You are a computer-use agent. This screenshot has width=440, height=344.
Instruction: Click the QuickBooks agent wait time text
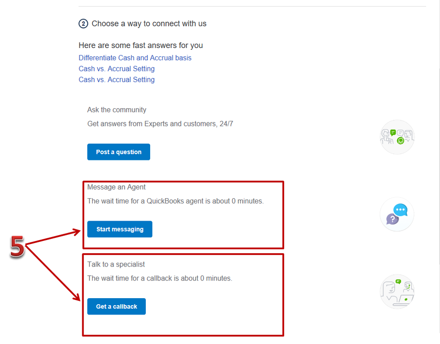(x=175, y=201)
